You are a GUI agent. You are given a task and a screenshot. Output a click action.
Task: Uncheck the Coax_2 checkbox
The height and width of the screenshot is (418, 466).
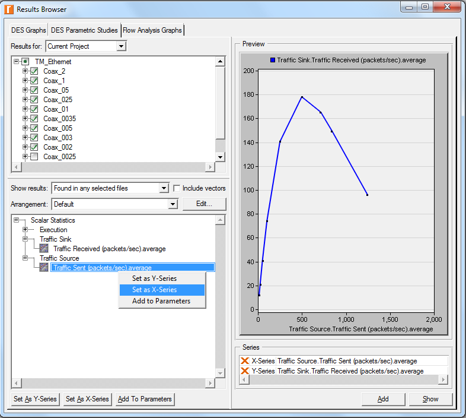[x=34, y=71]
